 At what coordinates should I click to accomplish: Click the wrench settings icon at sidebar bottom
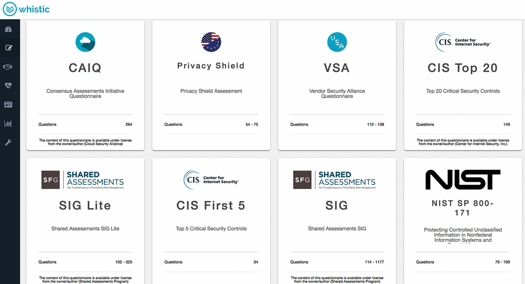pyautogui.click(x=8, y=142)
